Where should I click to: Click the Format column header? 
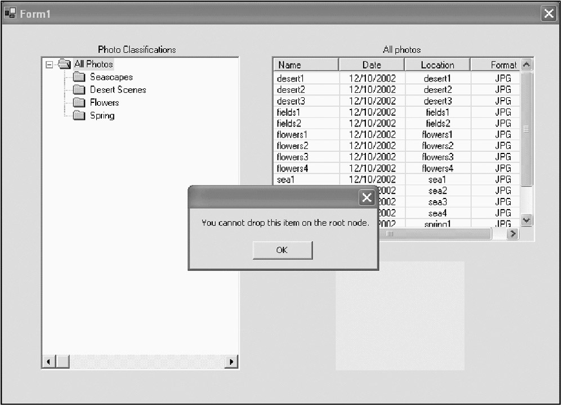click(495, 65)
